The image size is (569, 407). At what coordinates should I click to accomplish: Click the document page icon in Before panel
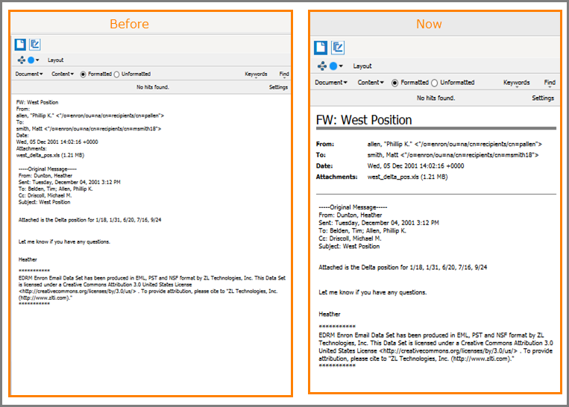[x=20, y=45]
